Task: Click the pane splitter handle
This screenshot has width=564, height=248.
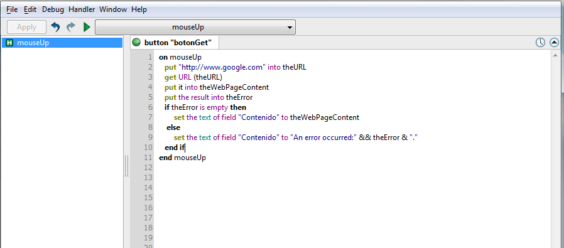Action: pos(127,166)
